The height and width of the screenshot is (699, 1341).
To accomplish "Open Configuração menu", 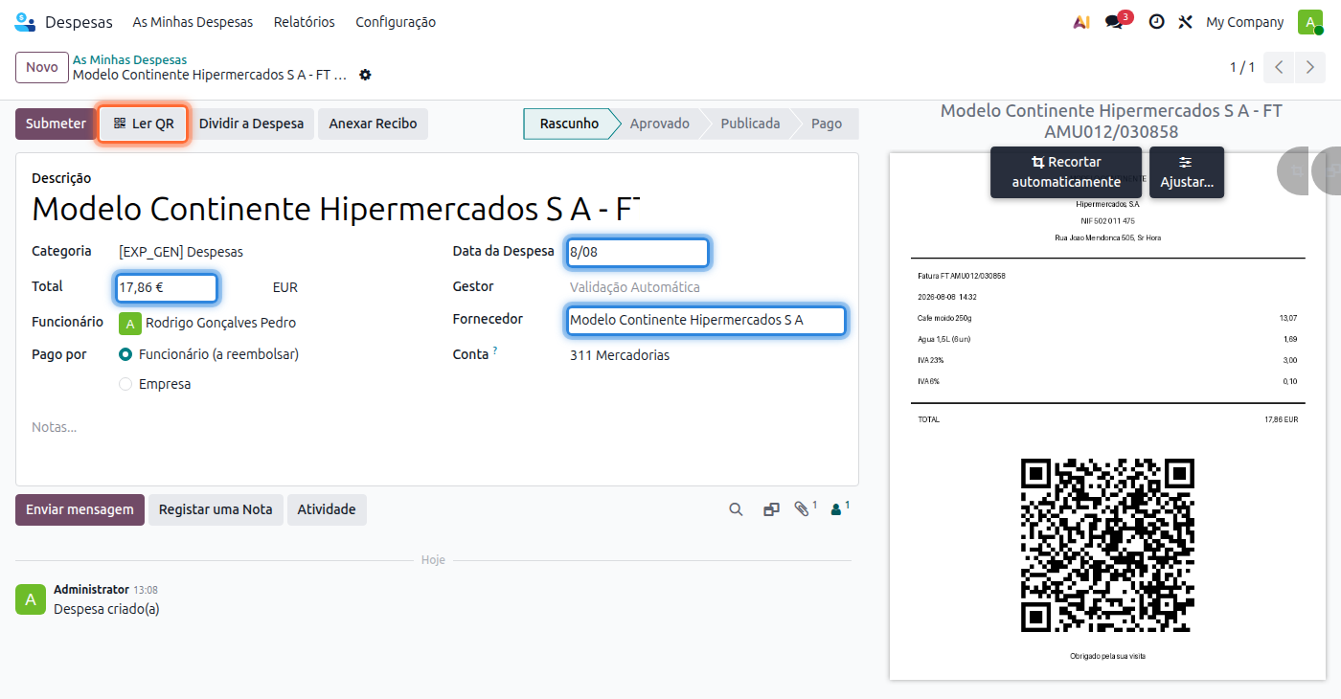I will (x=396, y=22).
